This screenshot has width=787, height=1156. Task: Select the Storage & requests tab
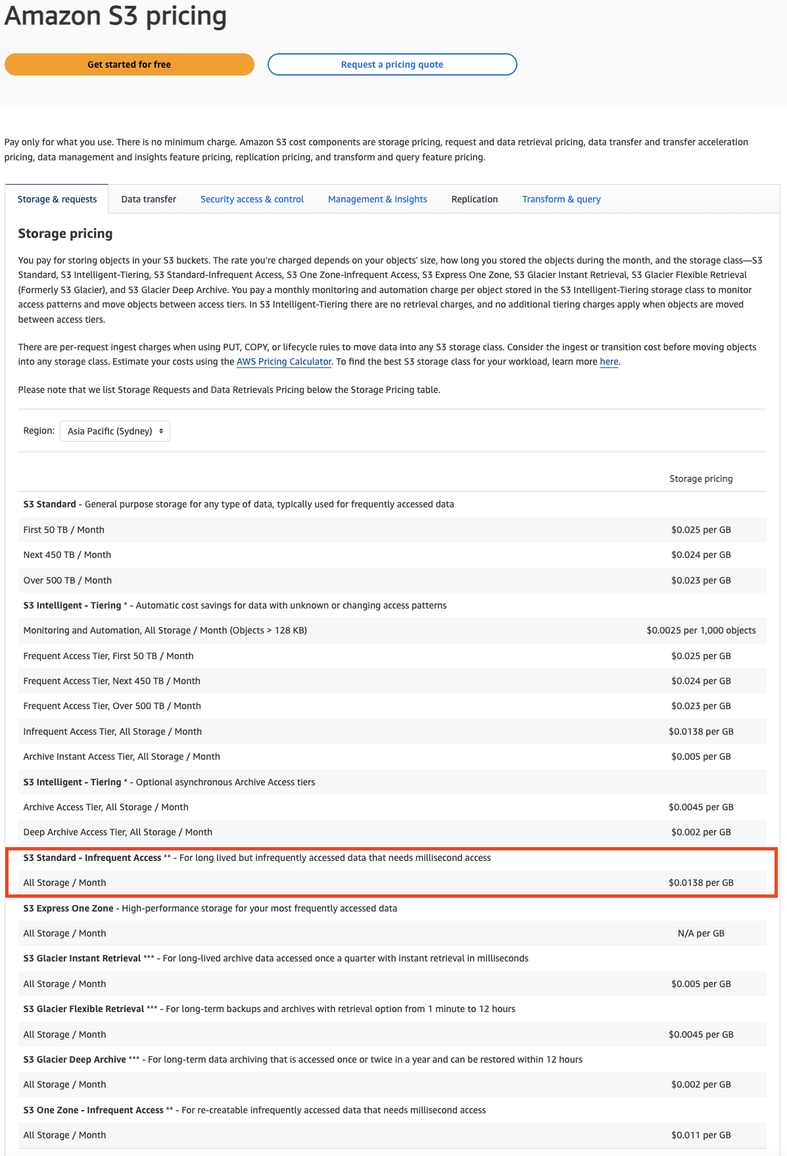(57, 199)
